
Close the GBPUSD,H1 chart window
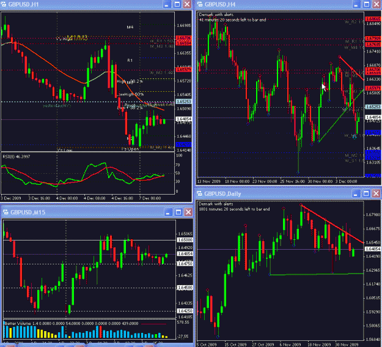click(187, 4)
